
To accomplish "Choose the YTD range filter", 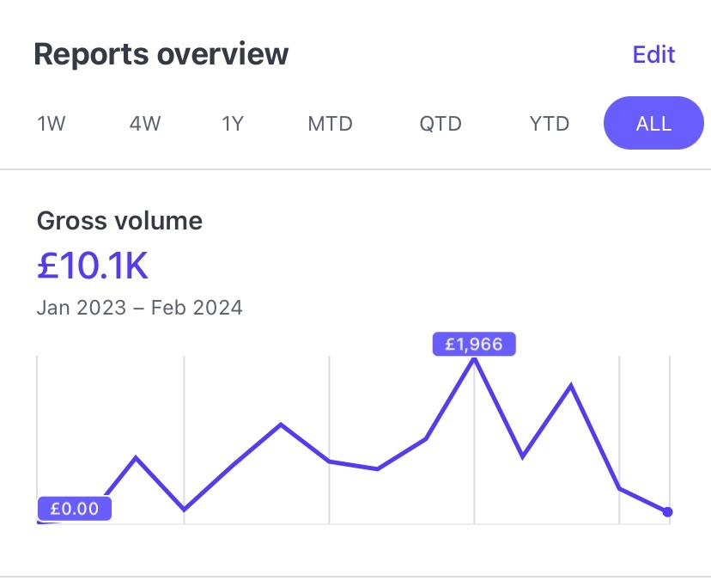I will (550, 124).
